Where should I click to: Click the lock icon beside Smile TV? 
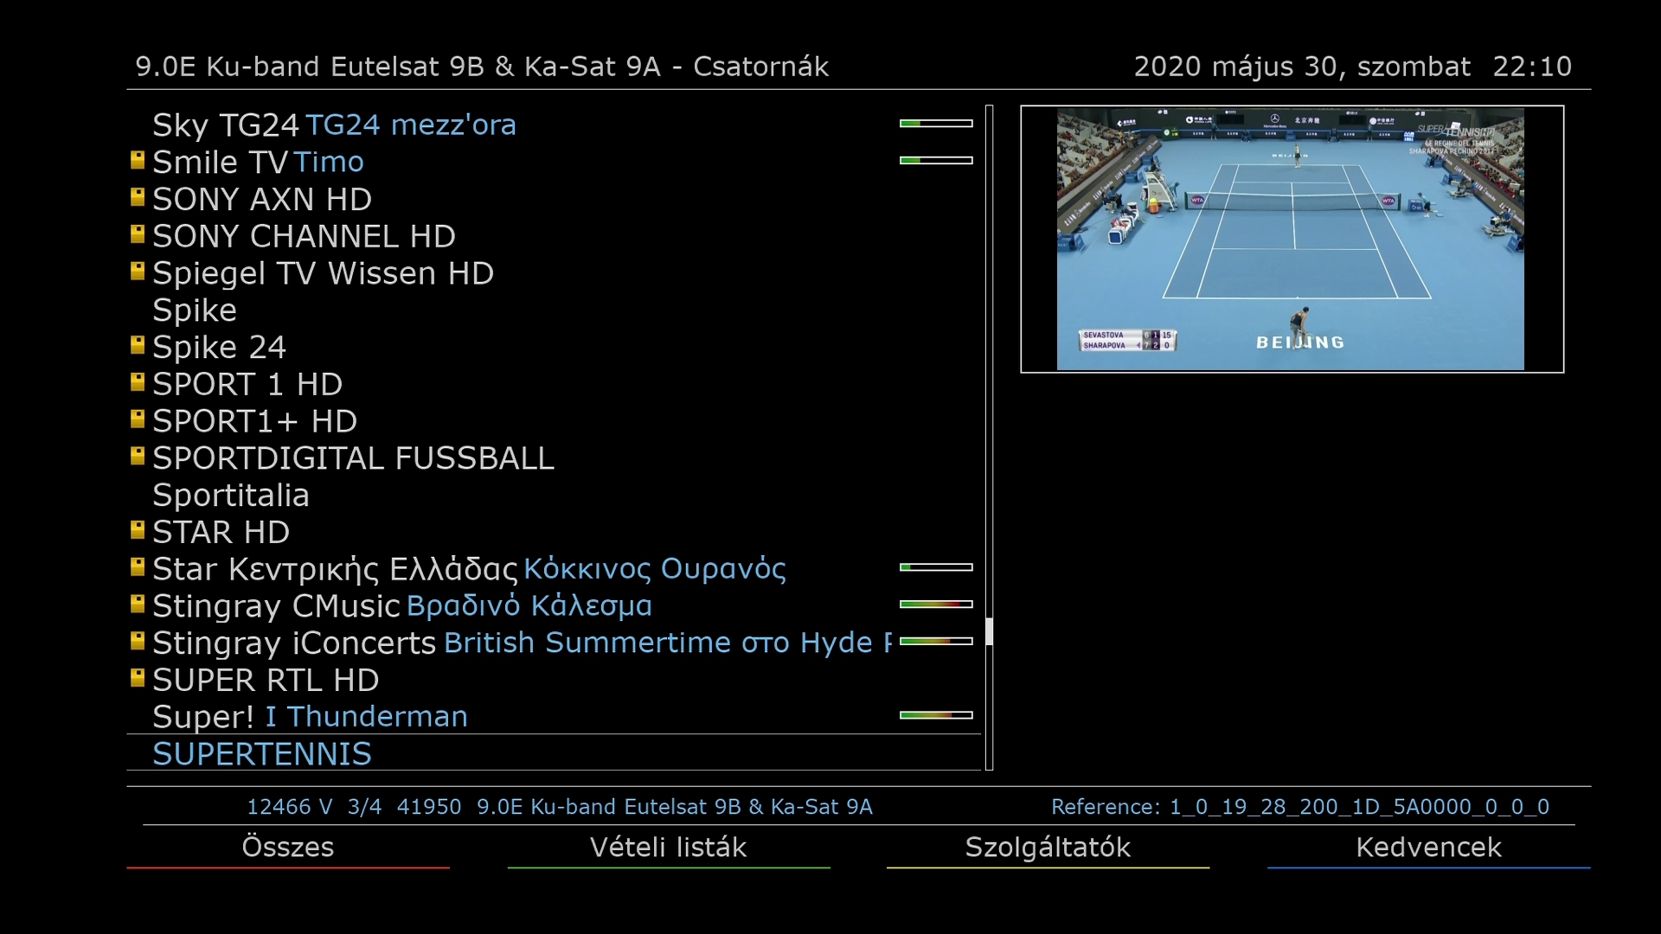tap(138, 160)
